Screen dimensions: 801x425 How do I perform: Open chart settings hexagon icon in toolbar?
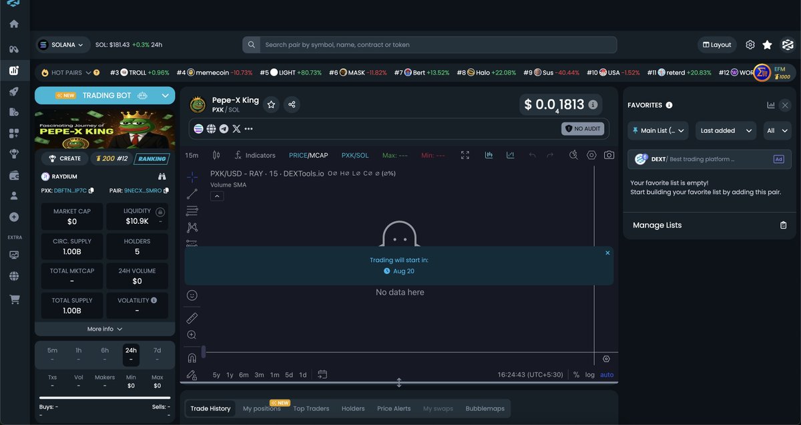point(591,155)
